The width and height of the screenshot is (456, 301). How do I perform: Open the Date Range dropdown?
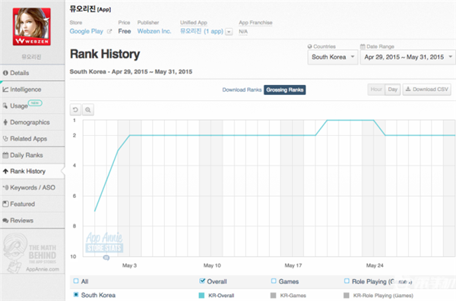[x=408, y=57]
